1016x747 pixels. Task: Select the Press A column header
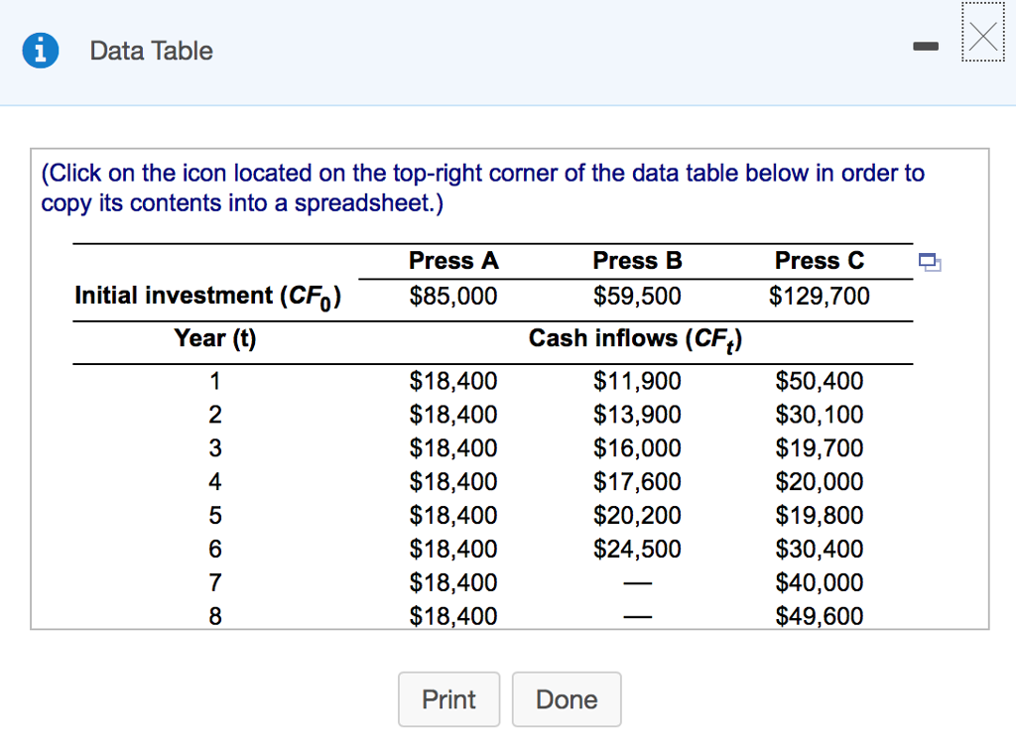[453, 261]
